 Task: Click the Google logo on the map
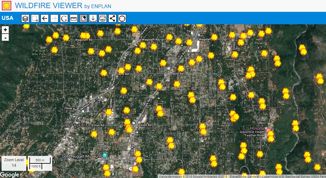click(x=10, y=175)
